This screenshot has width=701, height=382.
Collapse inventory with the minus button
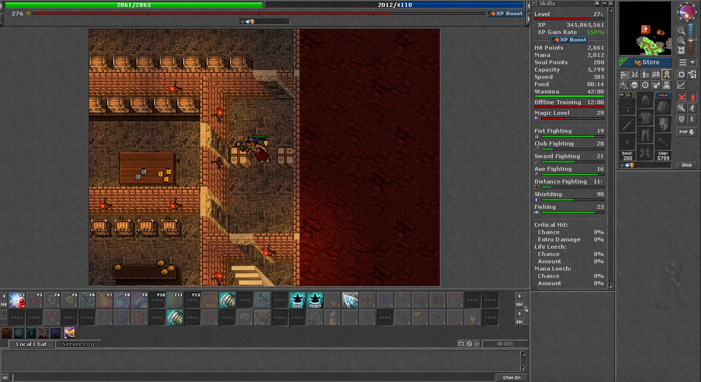(x=622, y=95)
